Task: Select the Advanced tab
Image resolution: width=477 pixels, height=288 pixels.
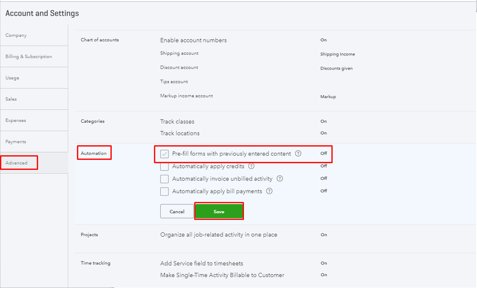Action: point(17,163)
